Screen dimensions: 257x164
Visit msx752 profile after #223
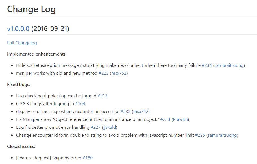pos(119,73)
